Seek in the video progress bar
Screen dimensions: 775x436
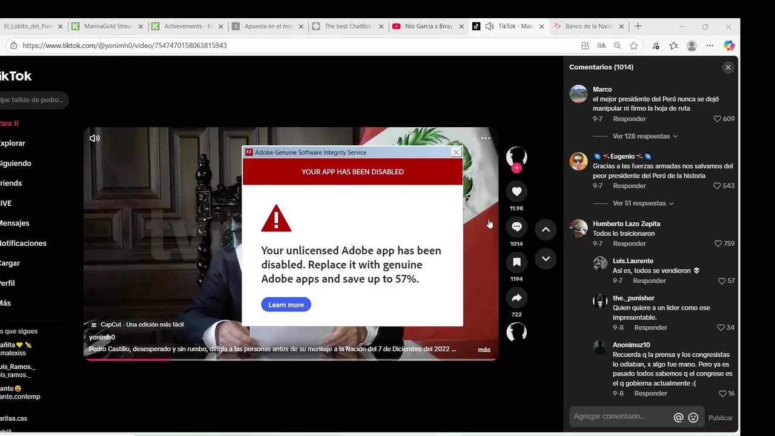(x=291, y=359)
